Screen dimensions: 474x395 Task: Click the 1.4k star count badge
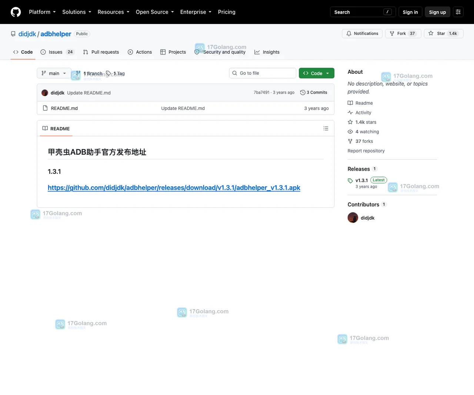[453, 33]
